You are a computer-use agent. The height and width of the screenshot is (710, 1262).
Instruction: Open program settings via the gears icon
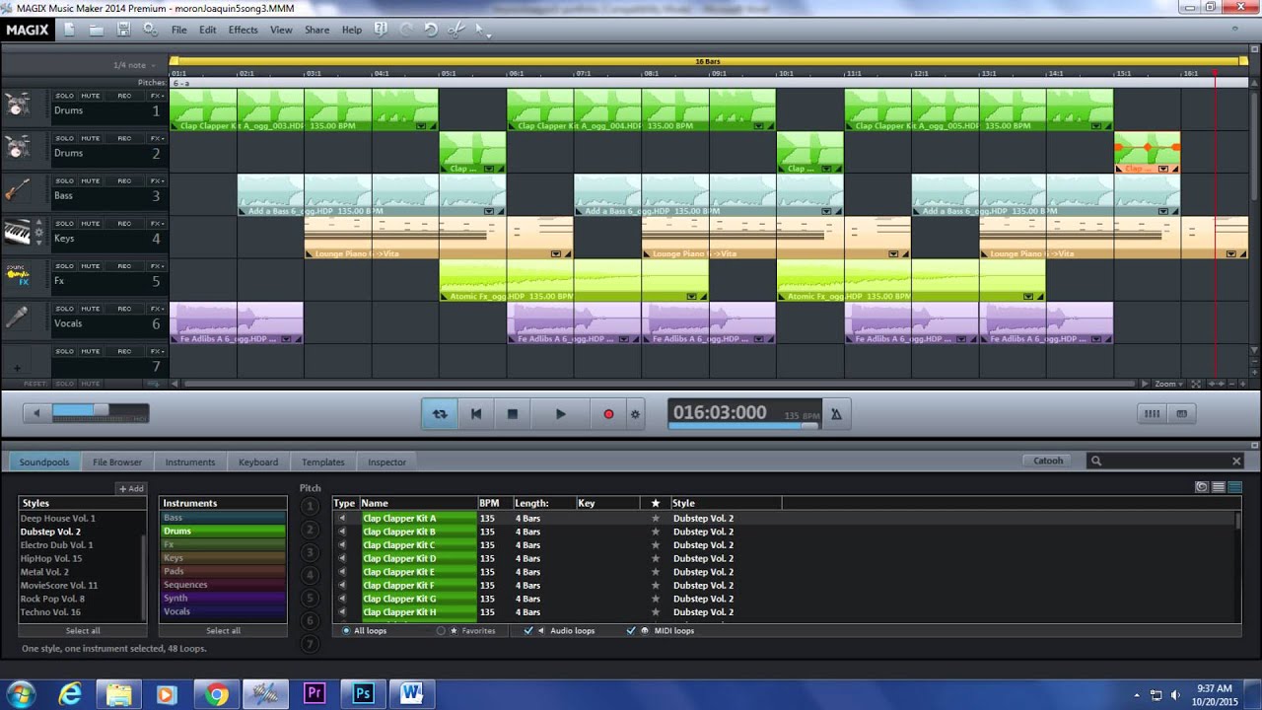coord(150,30)
